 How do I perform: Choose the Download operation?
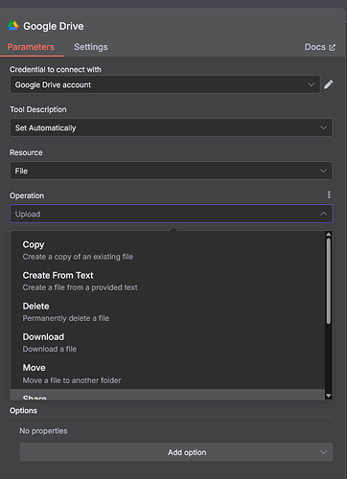click(x=168, y=343)
